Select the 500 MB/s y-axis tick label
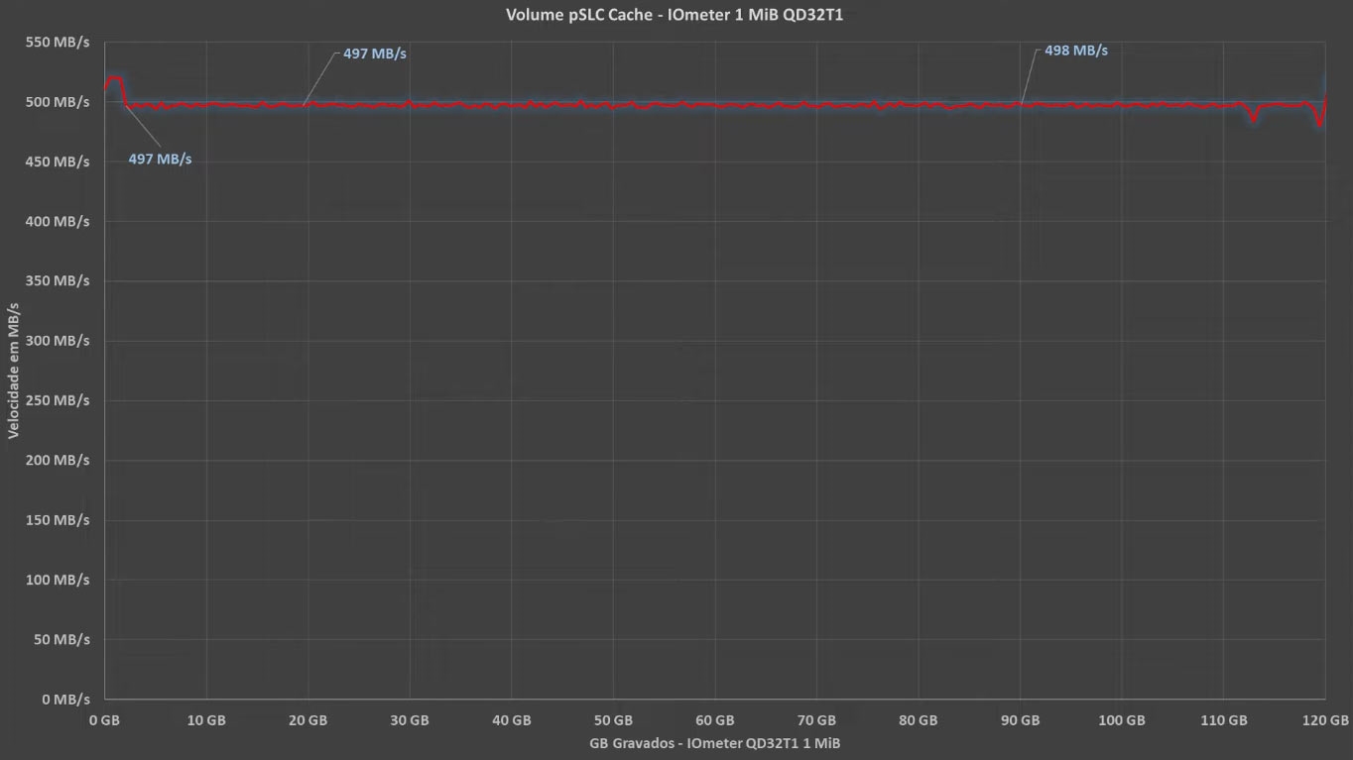Image resolution: width=1353 pixels, height=760 pixels. pos(58,102)
